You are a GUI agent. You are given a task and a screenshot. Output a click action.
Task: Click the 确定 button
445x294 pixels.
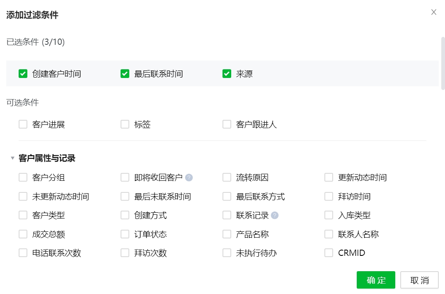[x=375, y=280]
